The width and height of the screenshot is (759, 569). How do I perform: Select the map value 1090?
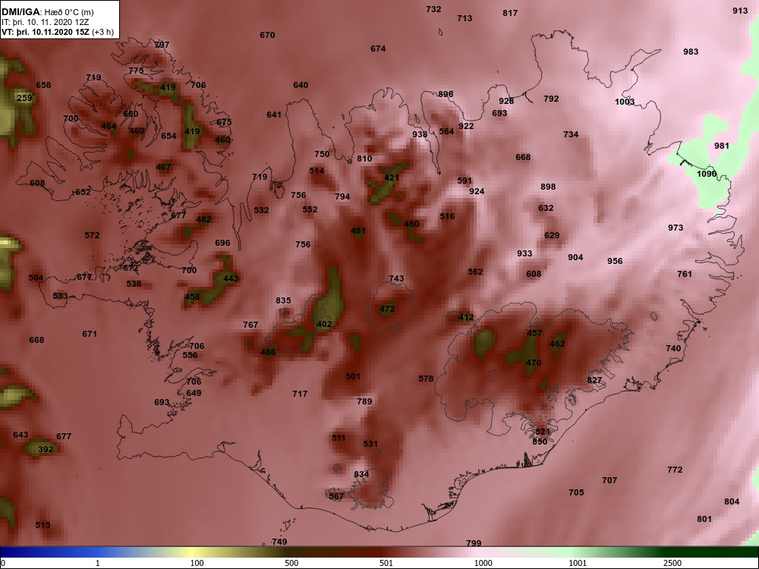[x=706, y=174]
